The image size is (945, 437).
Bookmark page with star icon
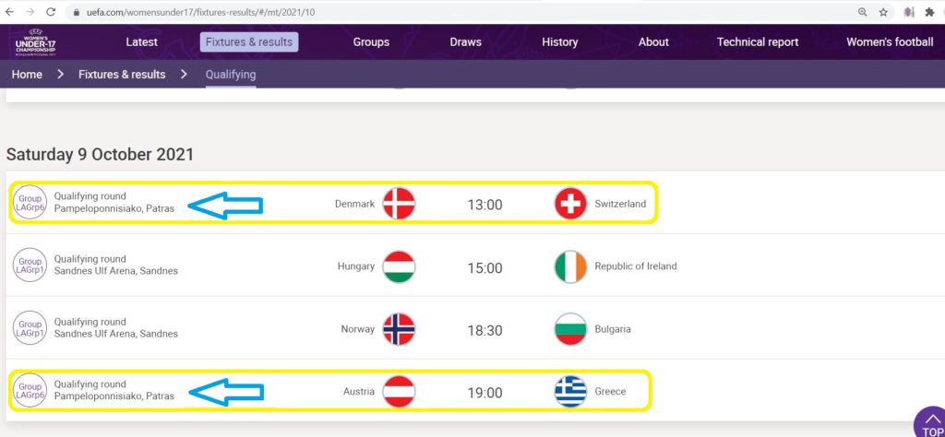coord(883,12)
